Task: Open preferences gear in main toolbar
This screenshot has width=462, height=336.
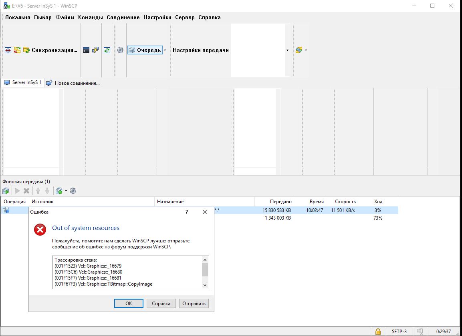Action: tap(120, 50)
